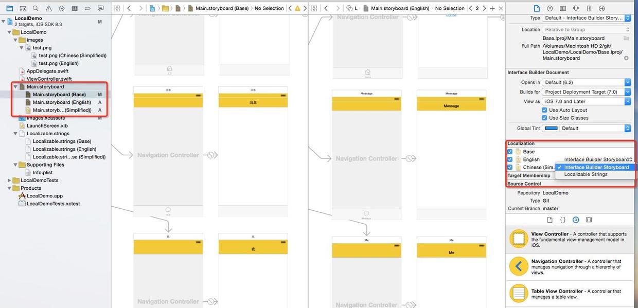
Task: Show the Object library icon
Action: (x=576, y=220)
